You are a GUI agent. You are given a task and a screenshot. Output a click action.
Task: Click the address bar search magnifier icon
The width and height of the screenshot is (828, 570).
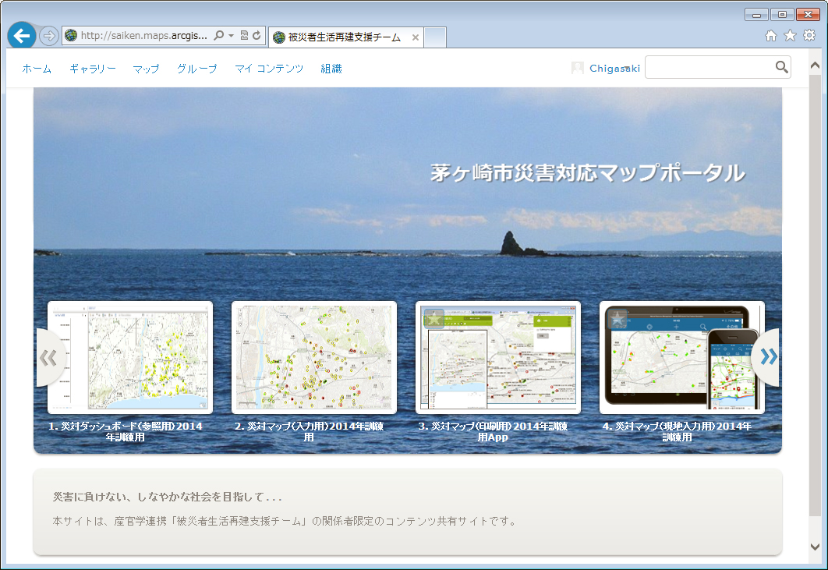[x=219, y=36]
